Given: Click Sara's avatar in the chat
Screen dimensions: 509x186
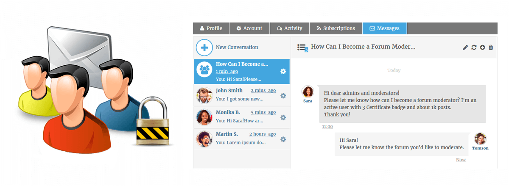Looking at the screenshot, I should pos(308,92).
